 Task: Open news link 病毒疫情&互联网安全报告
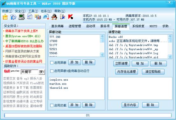23,56
